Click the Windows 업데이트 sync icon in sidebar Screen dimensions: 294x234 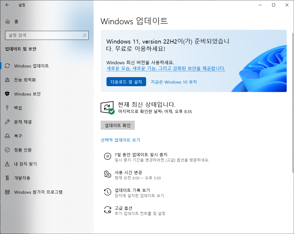7,66
